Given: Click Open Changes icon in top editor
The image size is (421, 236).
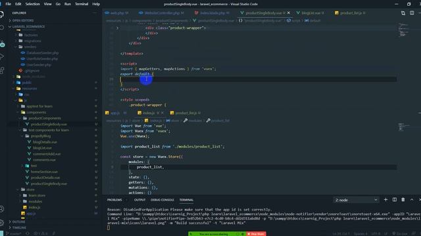Looking at the screenshot, I should 403,13.
